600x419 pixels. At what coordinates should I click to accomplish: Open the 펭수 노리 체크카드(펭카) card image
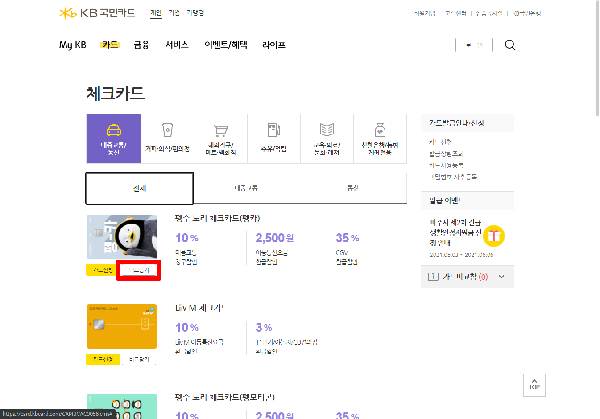122,237
